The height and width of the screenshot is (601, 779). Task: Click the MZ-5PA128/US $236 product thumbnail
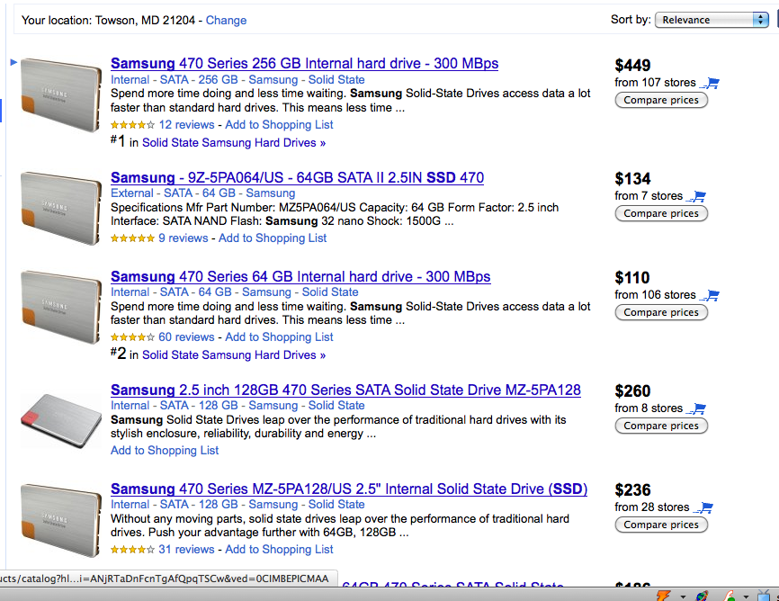61,520
